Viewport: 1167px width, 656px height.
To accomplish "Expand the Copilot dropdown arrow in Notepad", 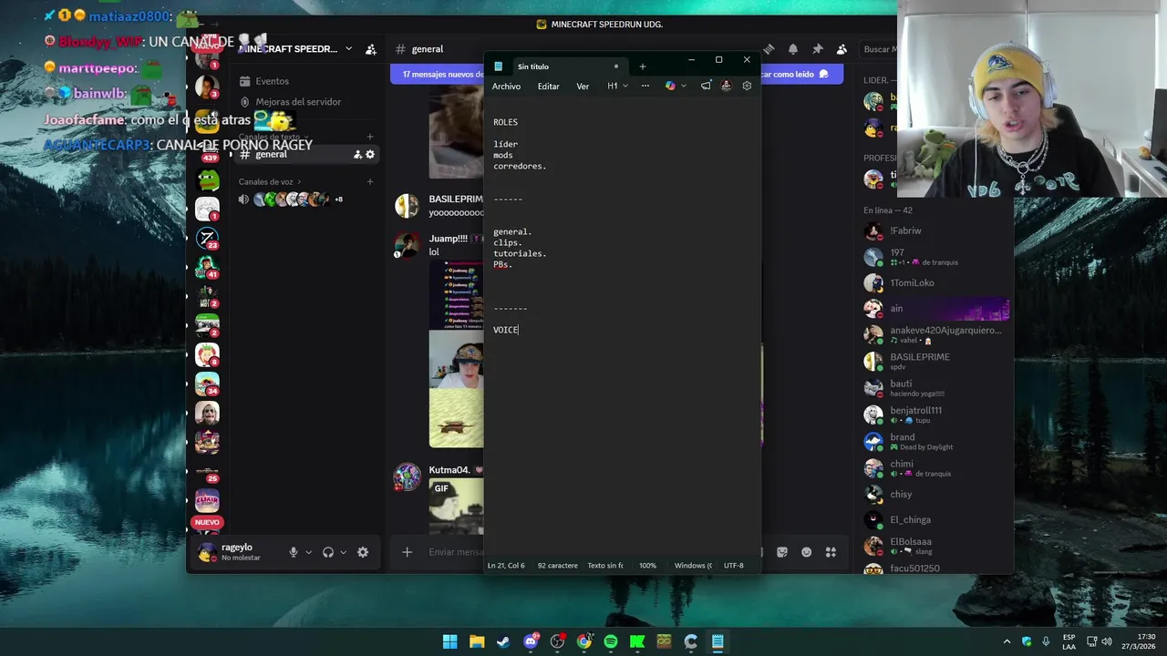I will tap(684, 86).
